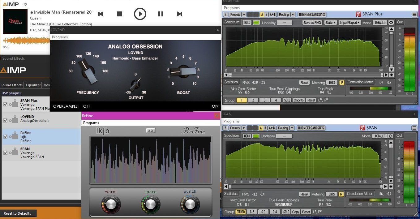Screen dimensions: 420x219
Task: Open SPAN Plus Presets dropdown arrow
Action: pos(244,15)
